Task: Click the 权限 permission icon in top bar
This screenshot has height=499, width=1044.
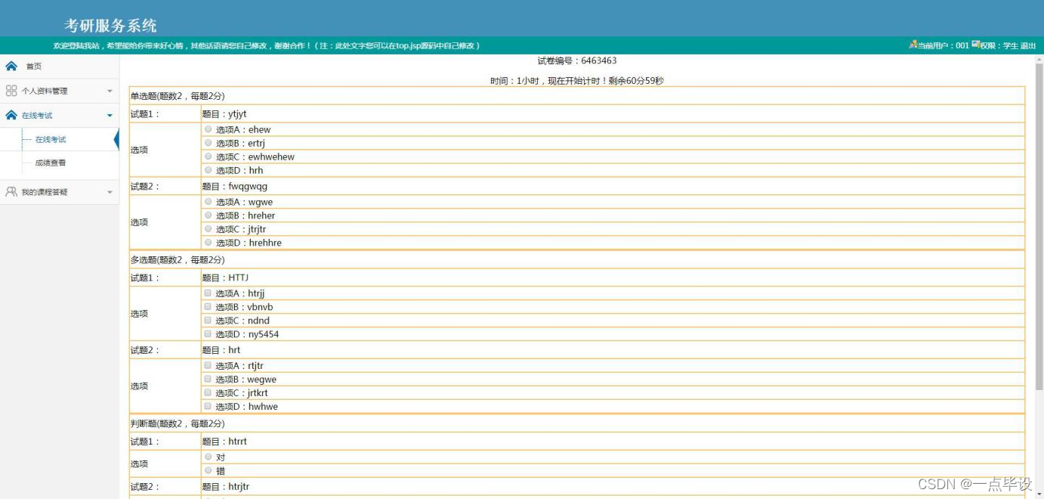Action: click(x=975, y=45)
